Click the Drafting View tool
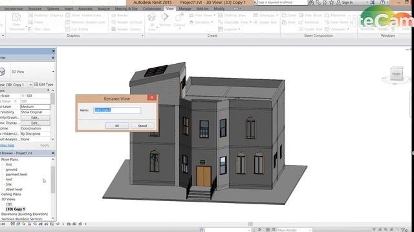 (x=232, y=15)
